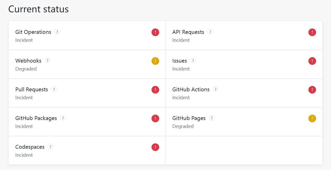Click the red incident icon for GitHub Actions
Screen dimensions: 331x170
312,90
